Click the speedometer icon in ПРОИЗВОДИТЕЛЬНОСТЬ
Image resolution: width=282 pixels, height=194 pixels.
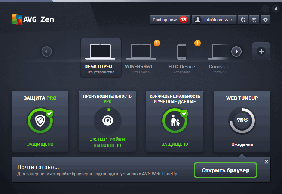pos(108,121)
